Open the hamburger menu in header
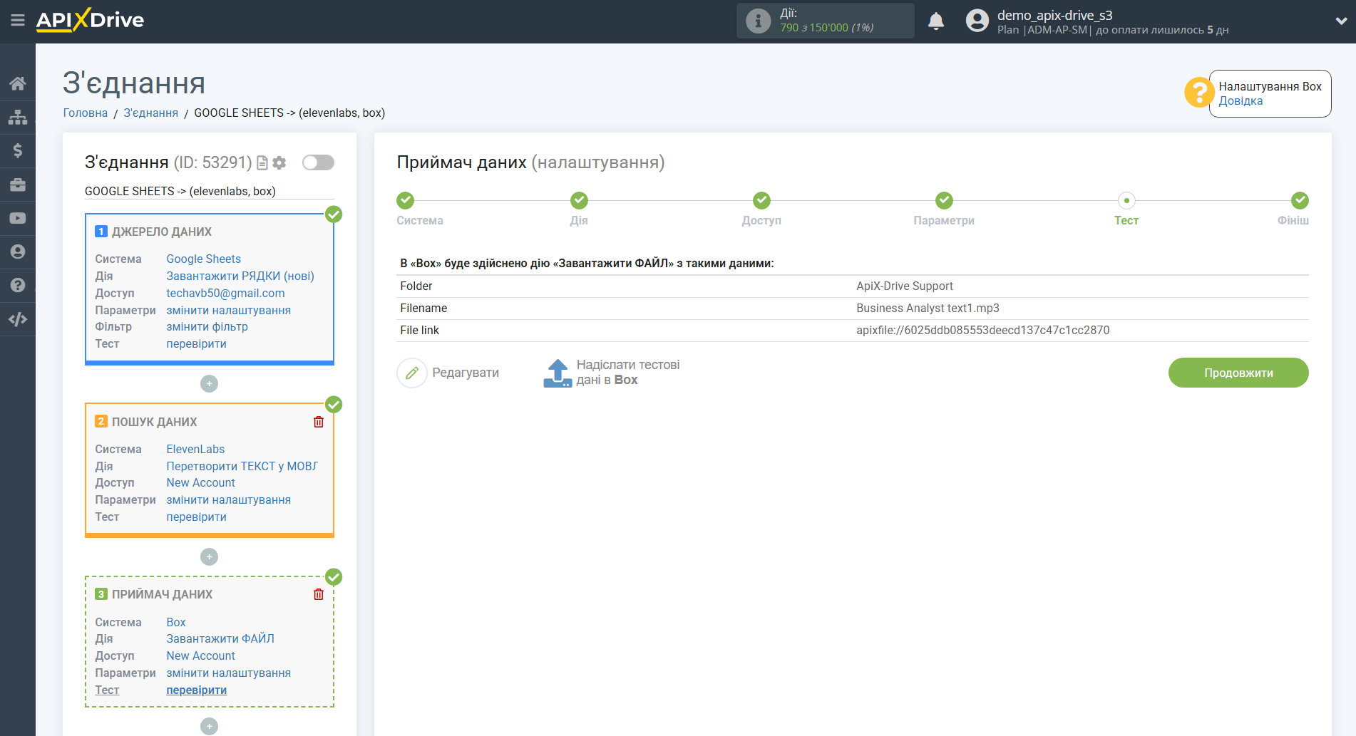Image resolution: width=1356 pixels, height=736 pixels. coord(18,21)
